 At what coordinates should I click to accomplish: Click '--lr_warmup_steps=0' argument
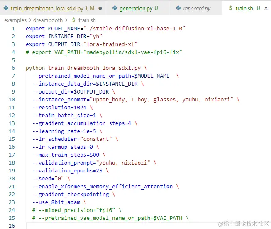(63, 147)
